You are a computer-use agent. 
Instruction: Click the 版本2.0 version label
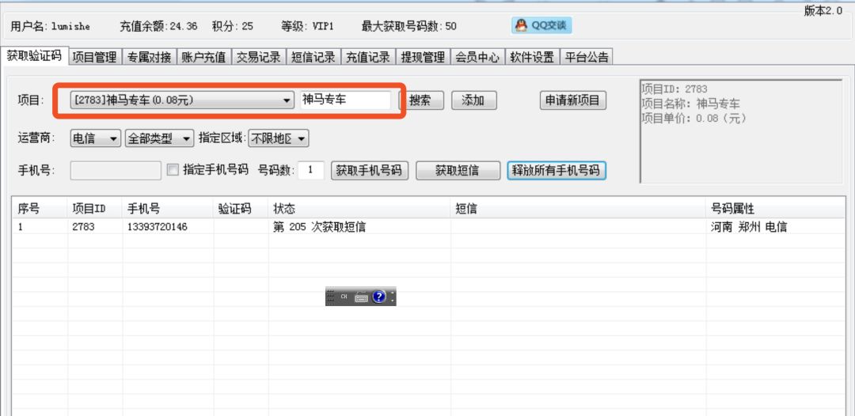click(823, 11)
